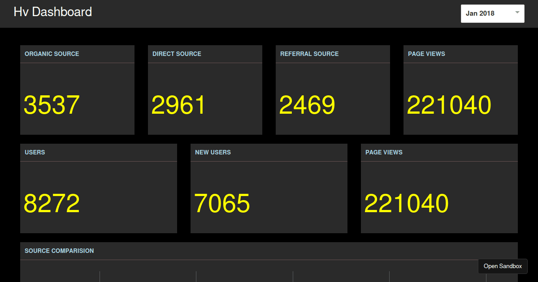The width and height of the screenshot is (538, 282).
Task: Click the Users value 8272
Action: coord(52,204)
